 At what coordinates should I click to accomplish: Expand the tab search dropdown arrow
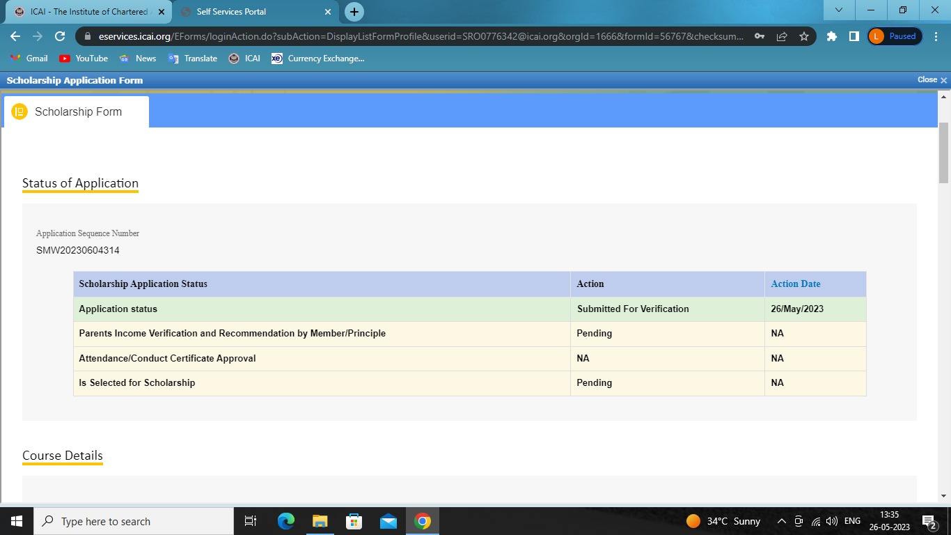coord(839,10)
